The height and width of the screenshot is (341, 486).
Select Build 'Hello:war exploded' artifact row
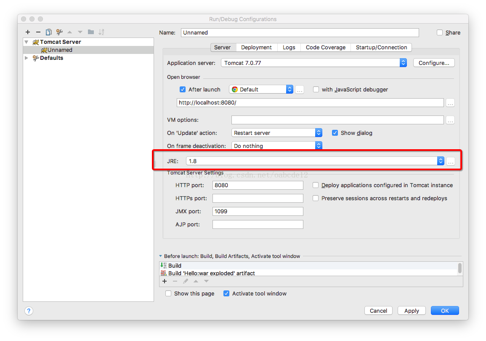(x=308, y=273)
